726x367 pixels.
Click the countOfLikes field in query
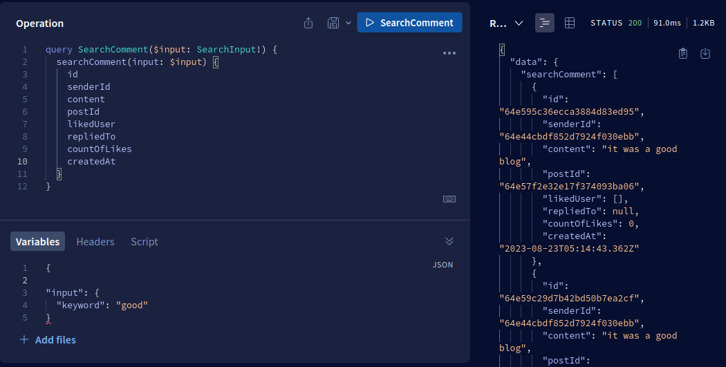[x=100, y=149]
